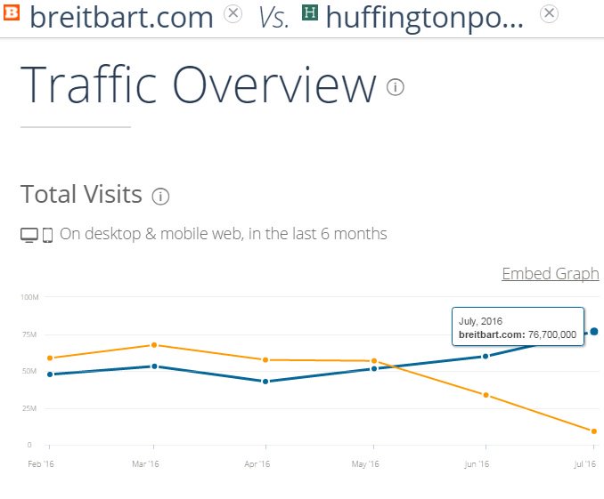Click the mobile phone icon

[47, 235]
